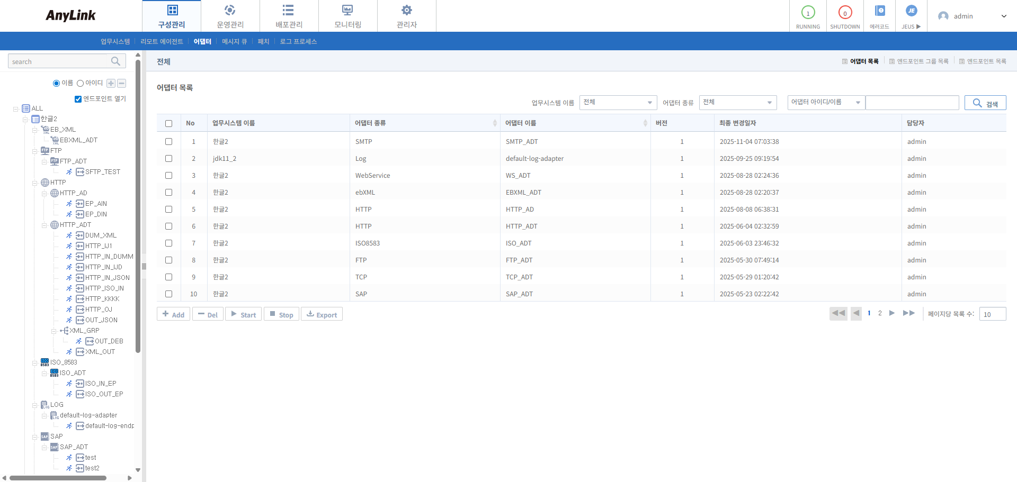
Task: Click the 에러코드 status icon
Action: pos(879,11)
